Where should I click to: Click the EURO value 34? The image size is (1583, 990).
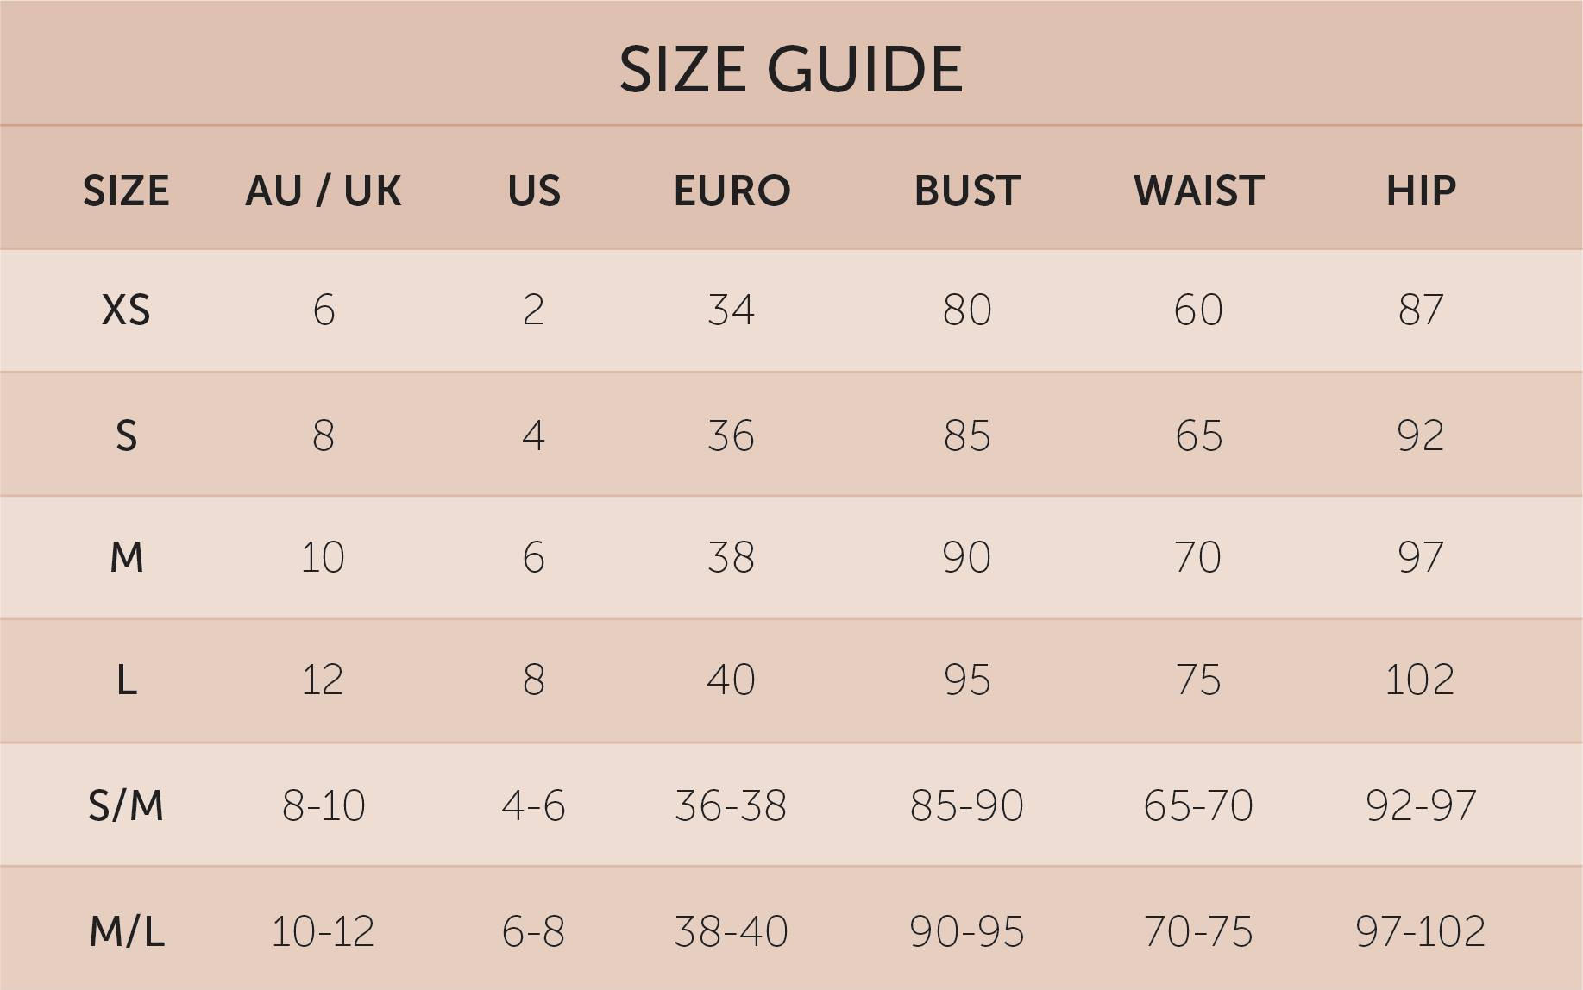(x=732, y=310)
